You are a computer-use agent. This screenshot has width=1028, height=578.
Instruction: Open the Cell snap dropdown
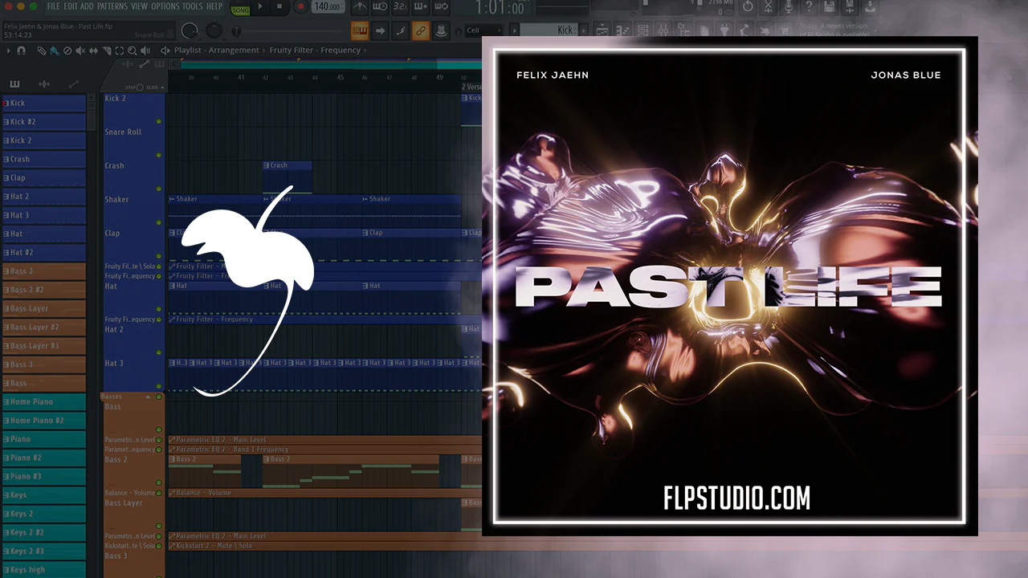[x=483, y=31]
